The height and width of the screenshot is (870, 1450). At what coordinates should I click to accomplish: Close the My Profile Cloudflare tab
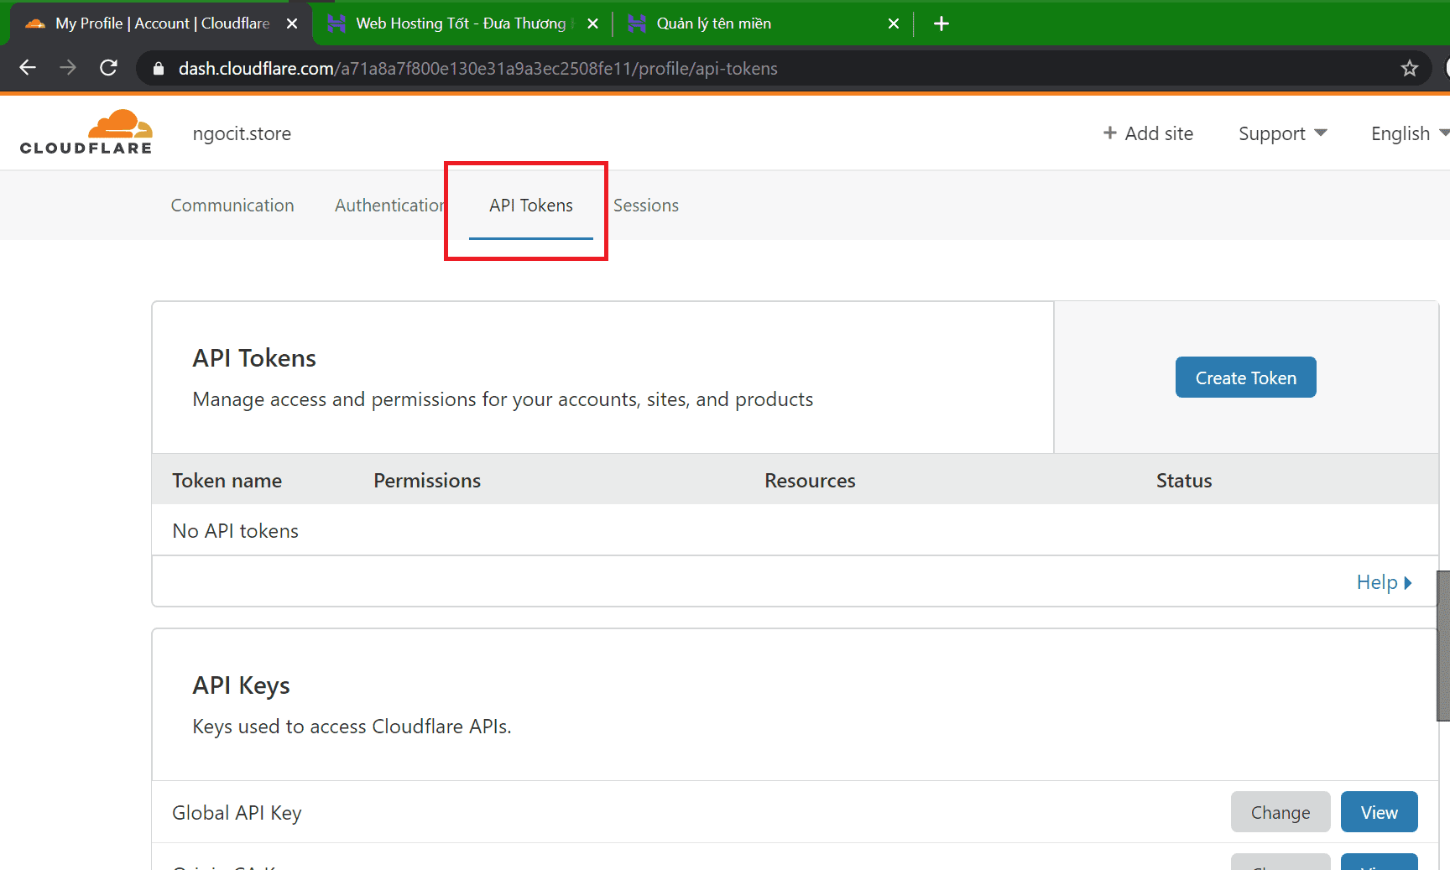coord(292,23)
